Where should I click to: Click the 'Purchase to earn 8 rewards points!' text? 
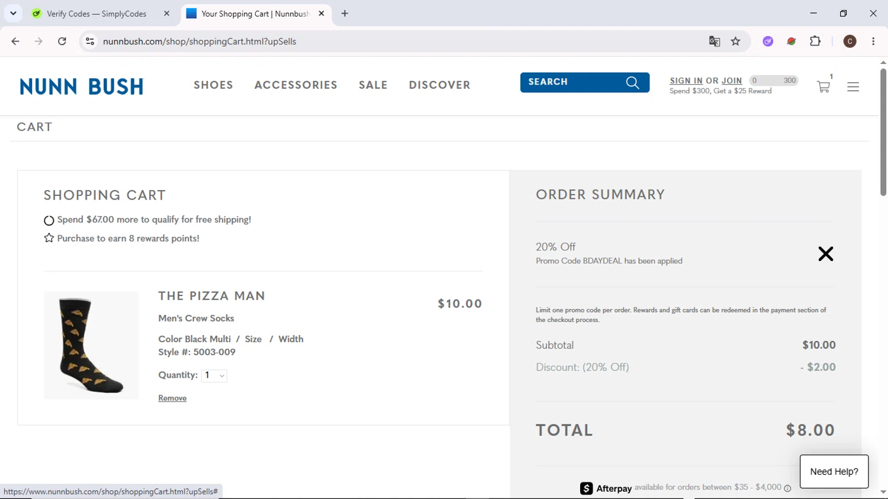click(128, 239)
